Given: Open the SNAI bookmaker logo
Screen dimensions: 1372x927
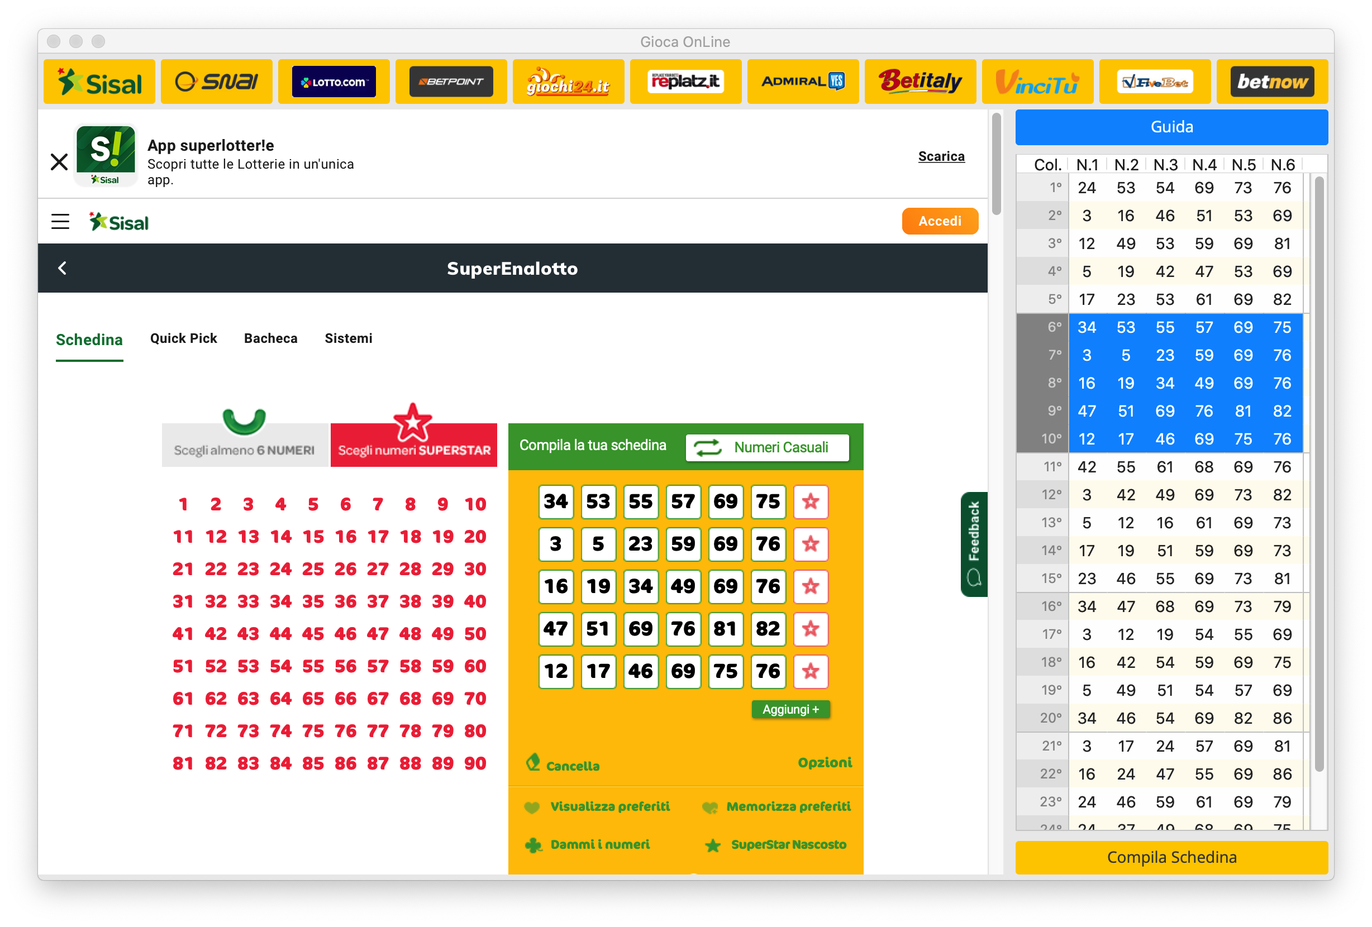Looking at the screenshot, I should 216,81.
